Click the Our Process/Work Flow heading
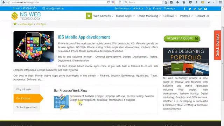The width and height of the screenshot is (224, 126). coord(70,91)
